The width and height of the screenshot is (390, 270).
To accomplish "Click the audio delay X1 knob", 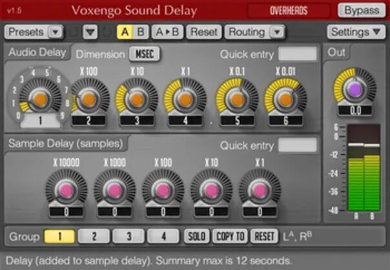I will [185, 99].
